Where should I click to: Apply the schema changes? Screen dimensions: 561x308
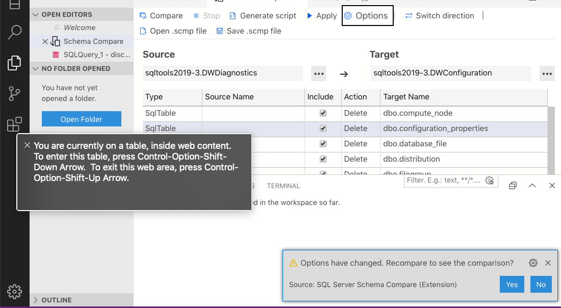(x=322, y=16)
